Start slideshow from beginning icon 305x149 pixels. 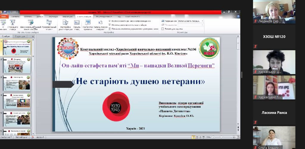(3, 23)
